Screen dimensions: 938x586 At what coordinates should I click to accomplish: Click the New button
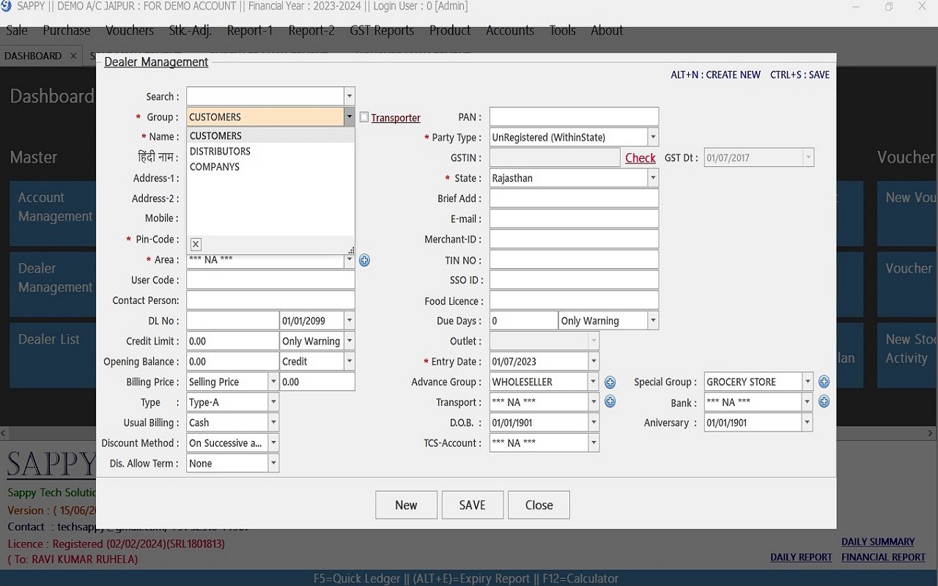click(x=406, y=505)
